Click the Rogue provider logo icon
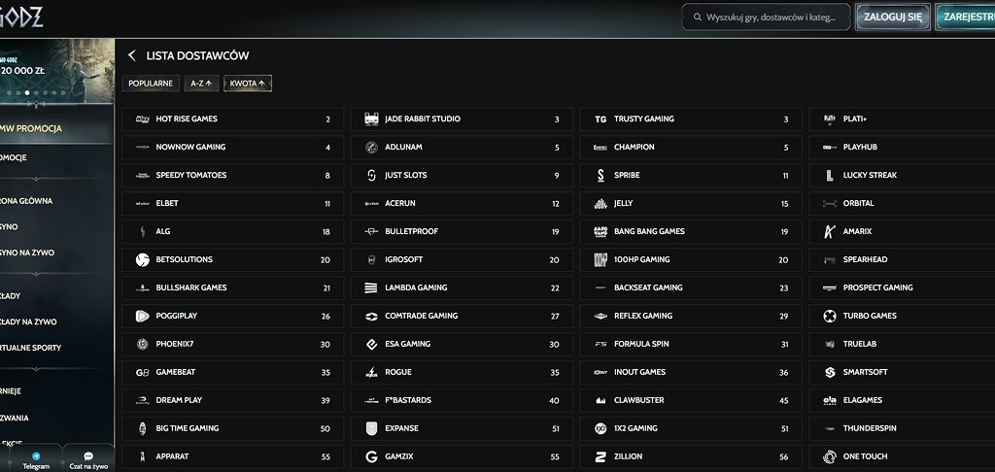The width and height of the screenshot is (995, 472). [x=371, y=372]
